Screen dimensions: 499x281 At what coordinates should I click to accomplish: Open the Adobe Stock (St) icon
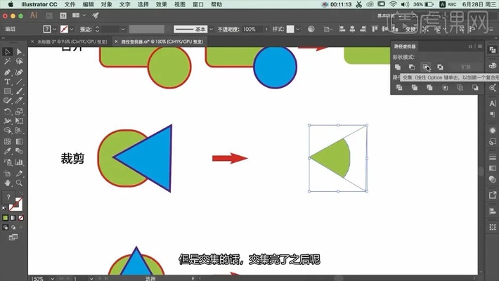[x=63, y=15]
